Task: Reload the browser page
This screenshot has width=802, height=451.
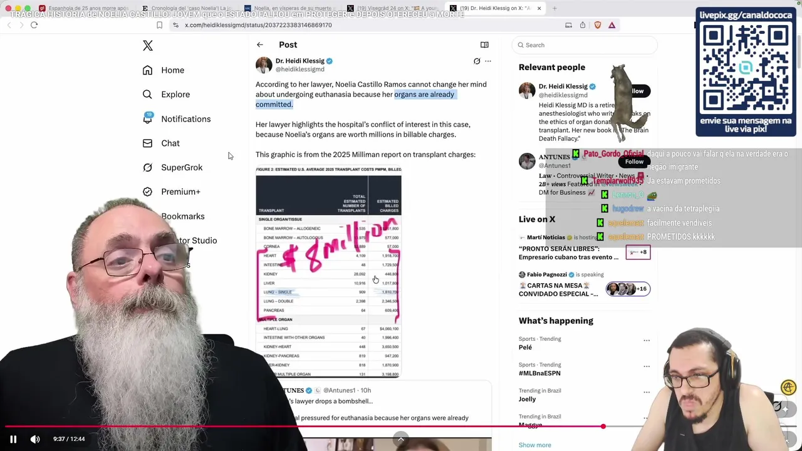Action: (x=34, y=25)
